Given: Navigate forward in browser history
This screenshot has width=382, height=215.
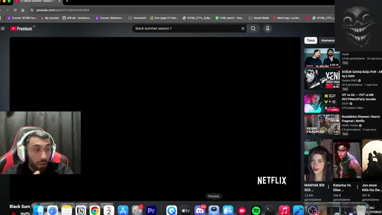Looking at the screenshot, I should (x=7, y=10).
